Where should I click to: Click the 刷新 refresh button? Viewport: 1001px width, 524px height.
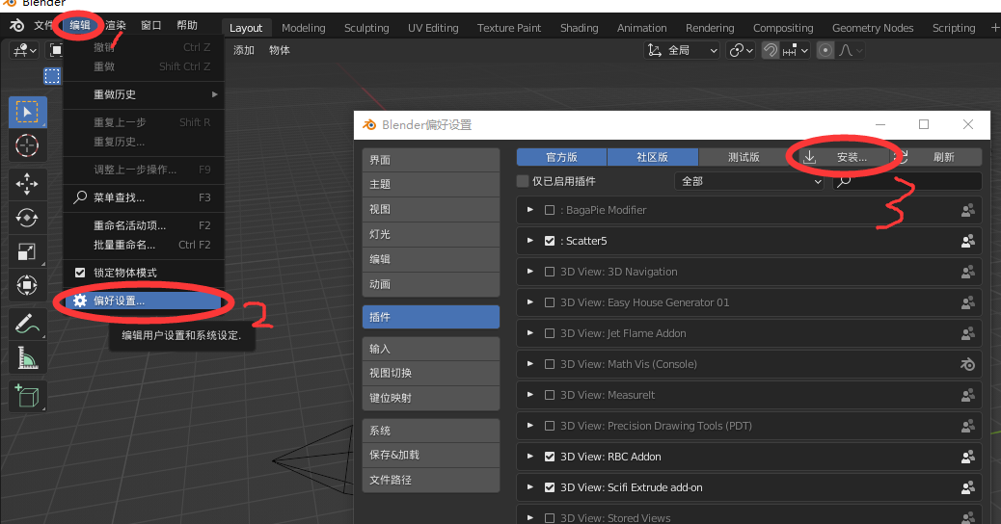[936, 157]
